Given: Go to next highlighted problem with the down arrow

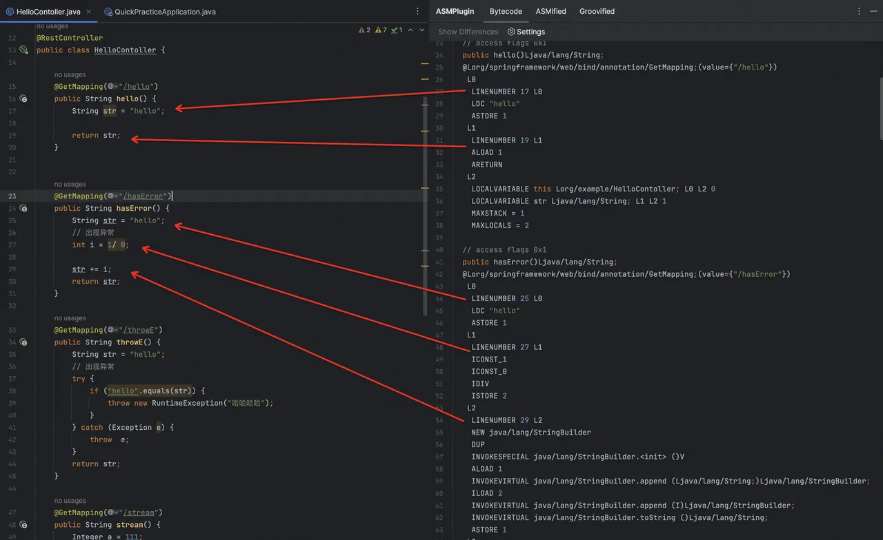Looking at the screenshot, I should (422, 30).
